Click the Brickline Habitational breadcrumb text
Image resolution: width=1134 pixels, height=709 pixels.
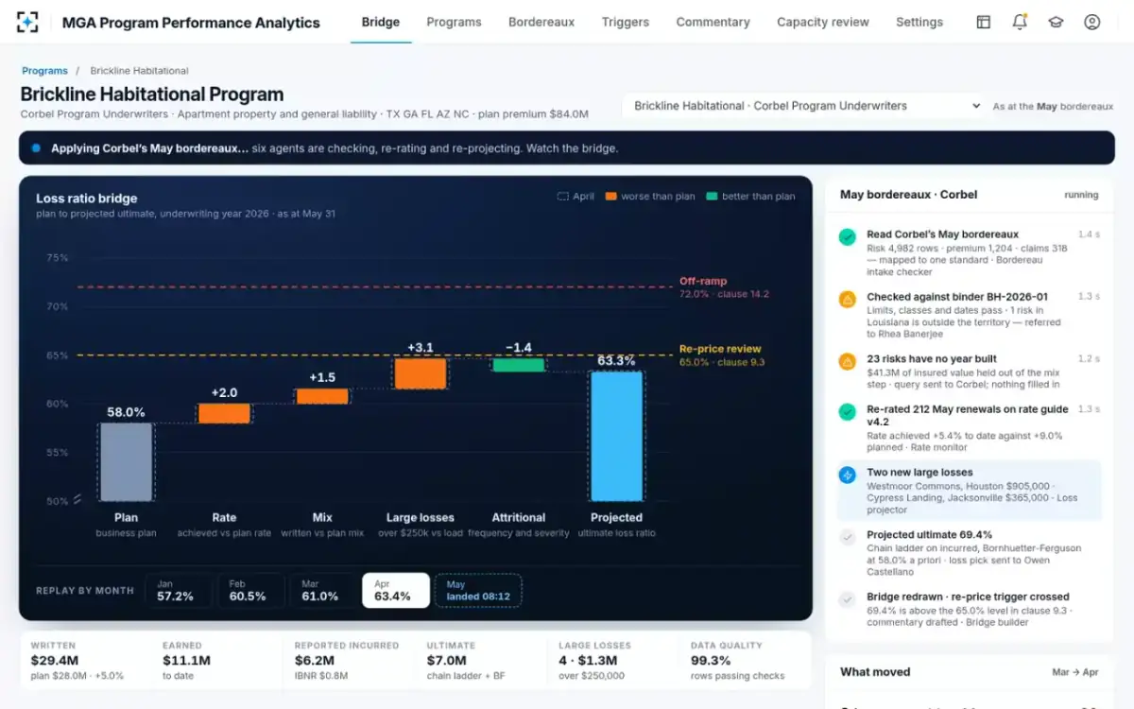139,71
